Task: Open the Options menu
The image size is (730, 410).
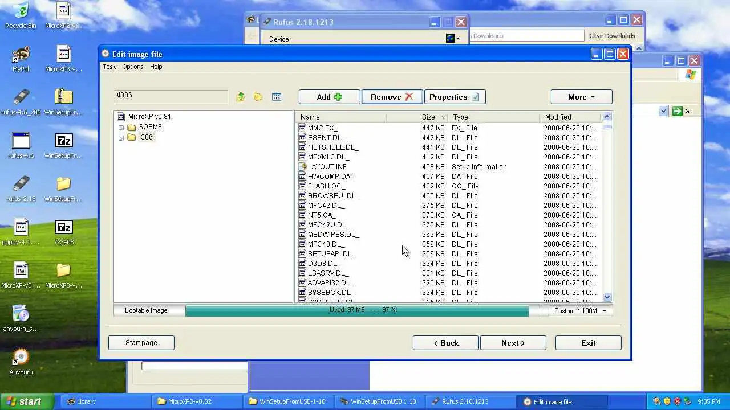Action: [133, 67]
